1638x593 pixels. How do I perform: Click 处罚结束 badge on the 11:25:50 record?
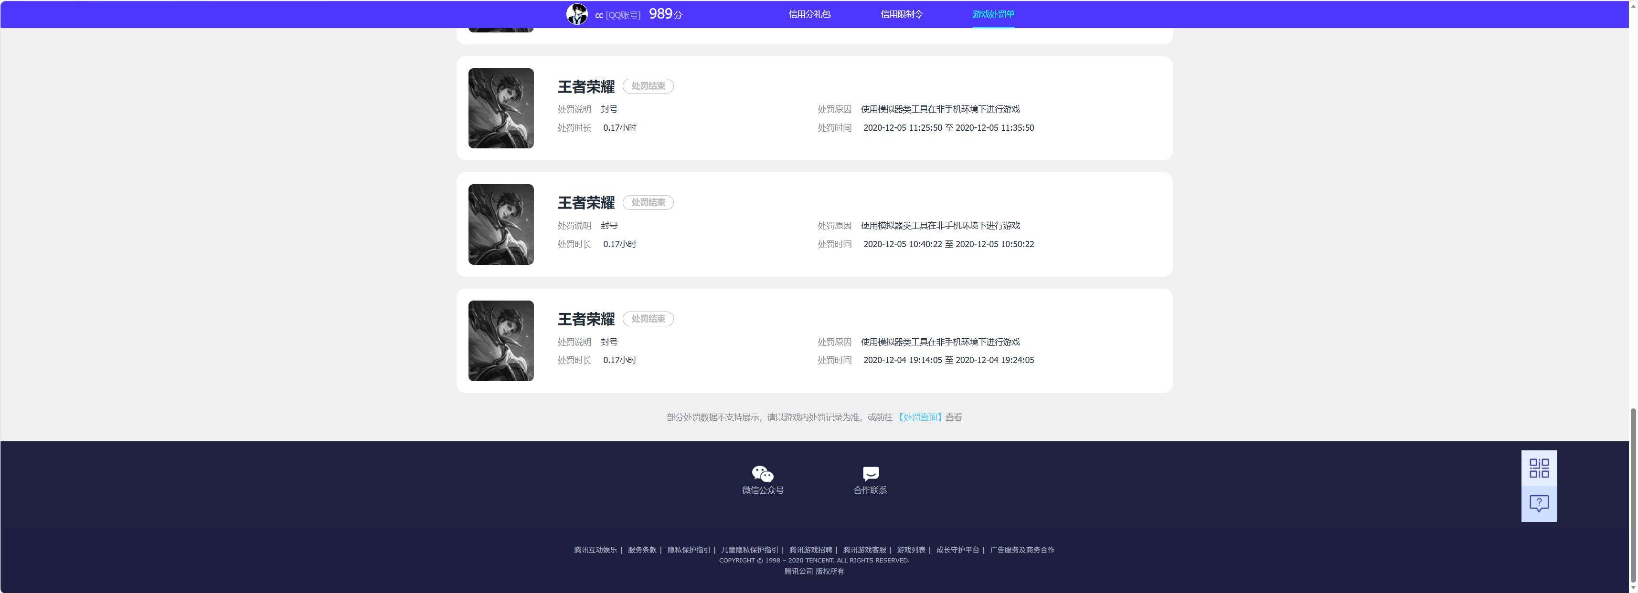(x=648, y=86)
